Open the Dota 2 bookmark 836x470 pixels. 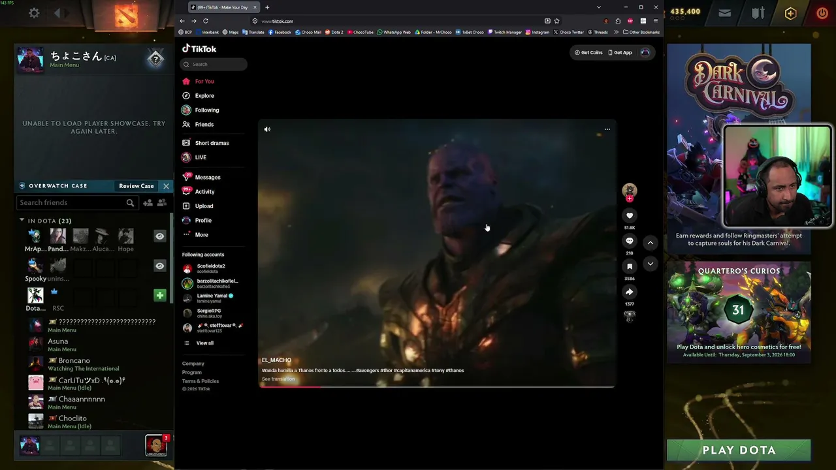tap(334, 32)
